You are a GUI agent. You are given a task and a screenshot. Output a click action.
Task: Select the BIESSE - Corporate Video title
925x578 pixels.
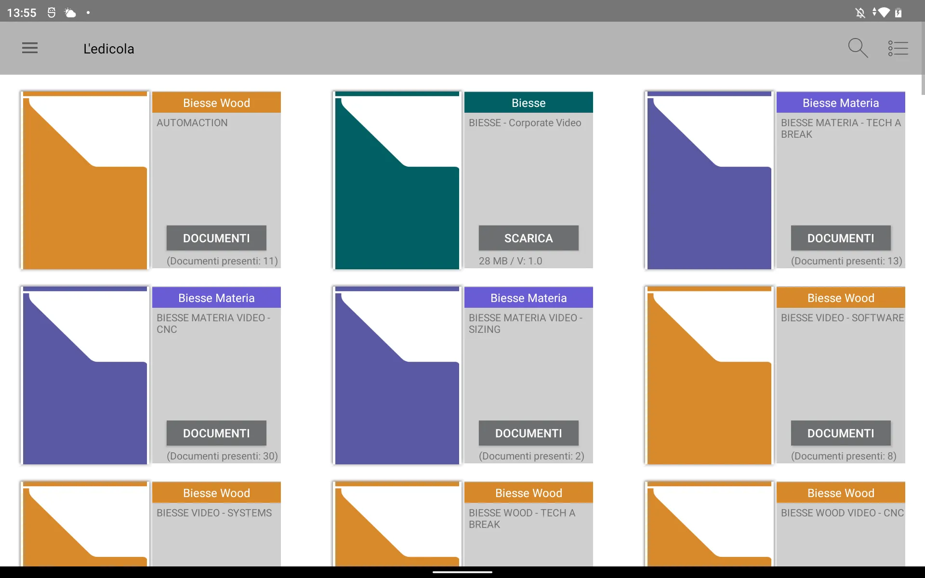tap(525, 123)
